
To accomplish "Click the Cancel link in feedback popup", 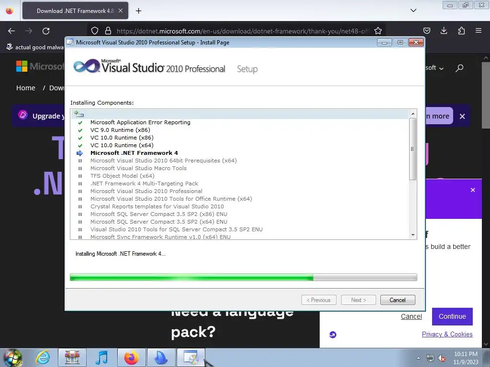I will 411,316.
